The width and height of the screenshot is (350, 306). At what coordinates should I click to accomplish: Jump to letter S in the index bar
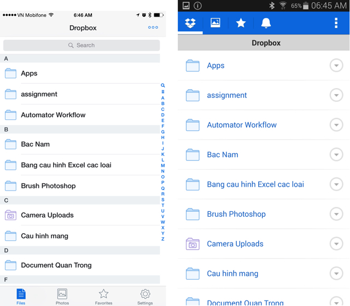point(163,199)
